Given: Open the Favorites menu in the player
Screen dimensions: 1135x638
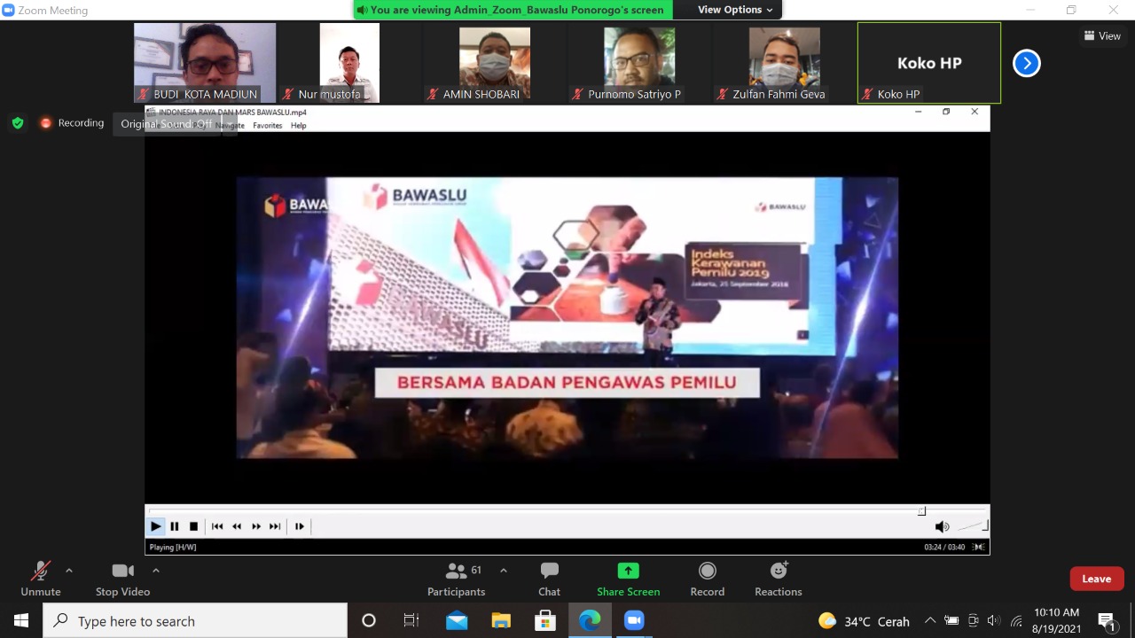Looking at the screenshot, I should (x=267, y=126).
